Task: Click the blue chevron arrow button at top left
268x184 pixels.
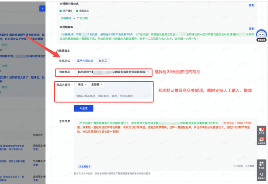Action: tap(42, 8)
